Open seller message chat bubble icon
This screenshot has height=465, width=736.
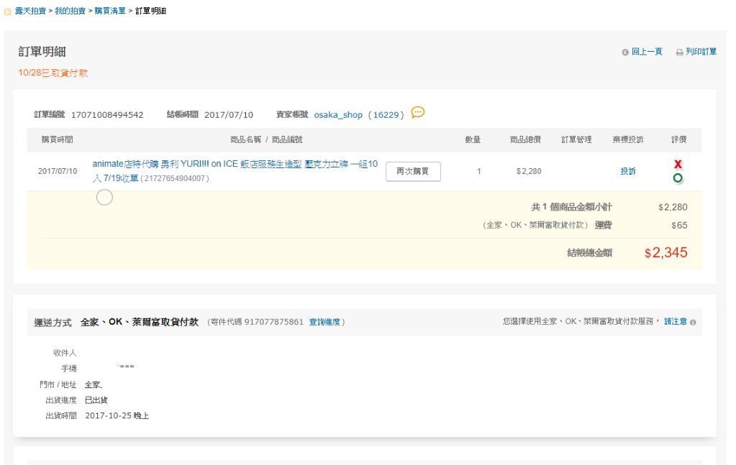click(418, 113)
